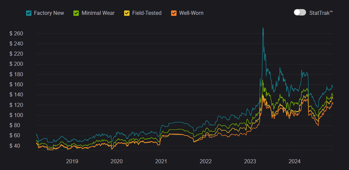
Task: Click the StatTrak™ text label
Action: pos(321,12)
